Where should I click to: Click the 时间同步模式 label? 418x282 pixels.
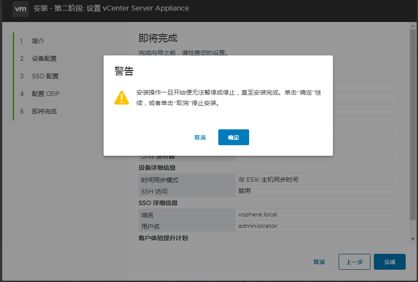[x=160, y=180]
